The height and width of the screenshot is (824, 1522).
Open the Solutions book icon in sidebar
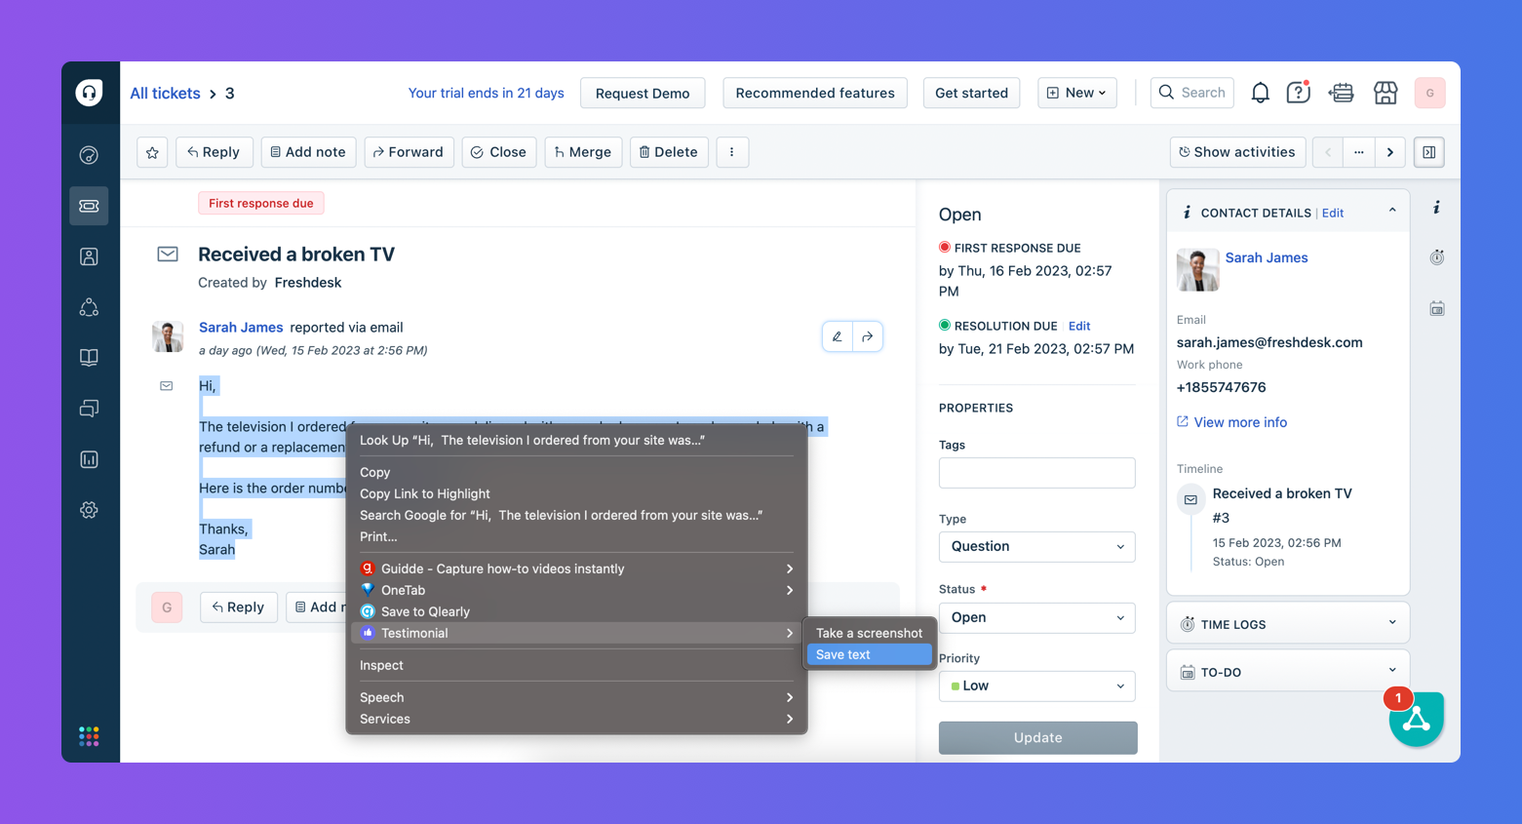point(89,358)
